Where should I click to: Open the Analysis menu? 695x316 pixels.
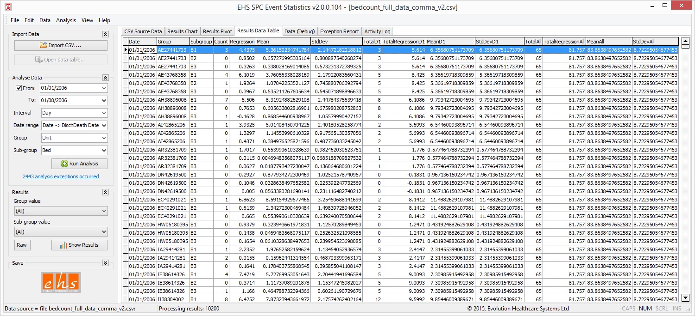66,20
